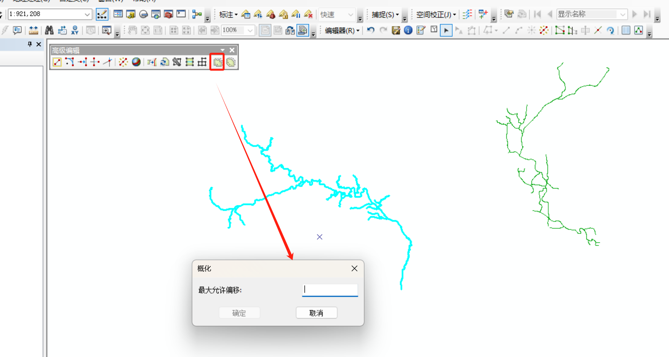Click the Edit Vertices tool
The height and width of the screenshot is (357, 669).
point(560,30)
